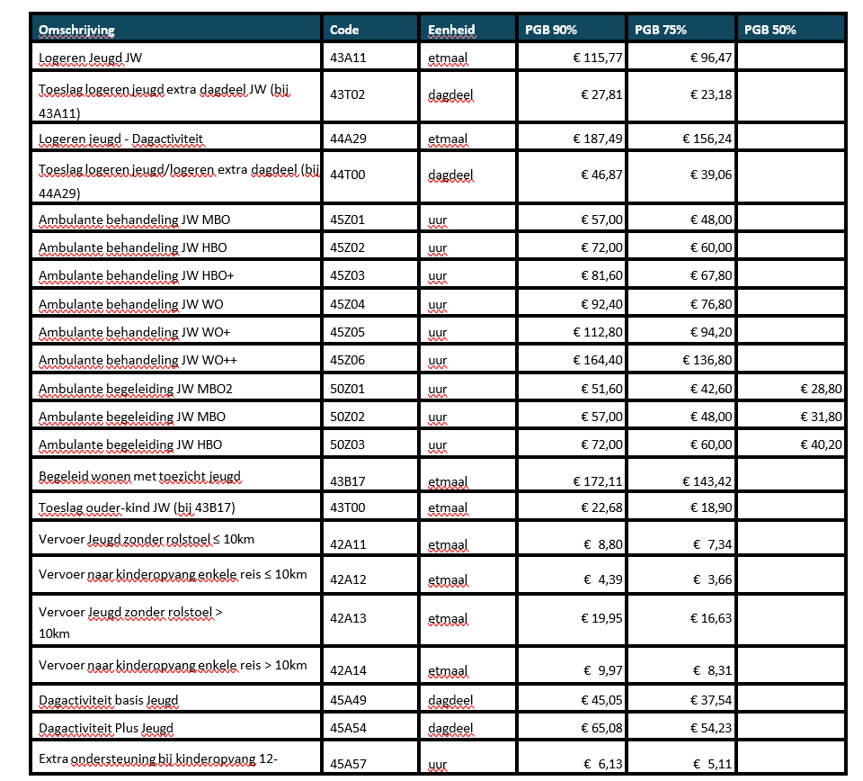863x781 pixels.
Task: Select the Eenheid column header
Action: pyautogui.click(x=451, y=30)
